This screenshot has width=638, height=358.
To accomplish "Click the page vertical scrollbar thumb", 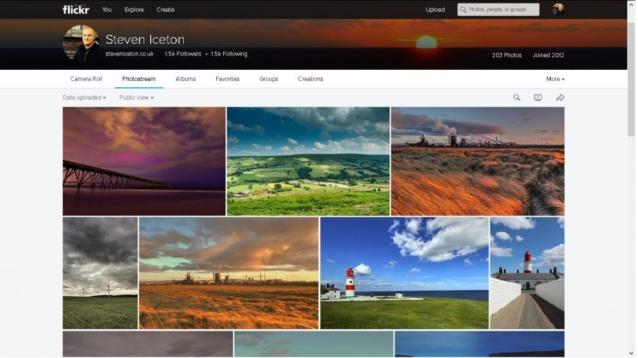I will tap(631, 79).
